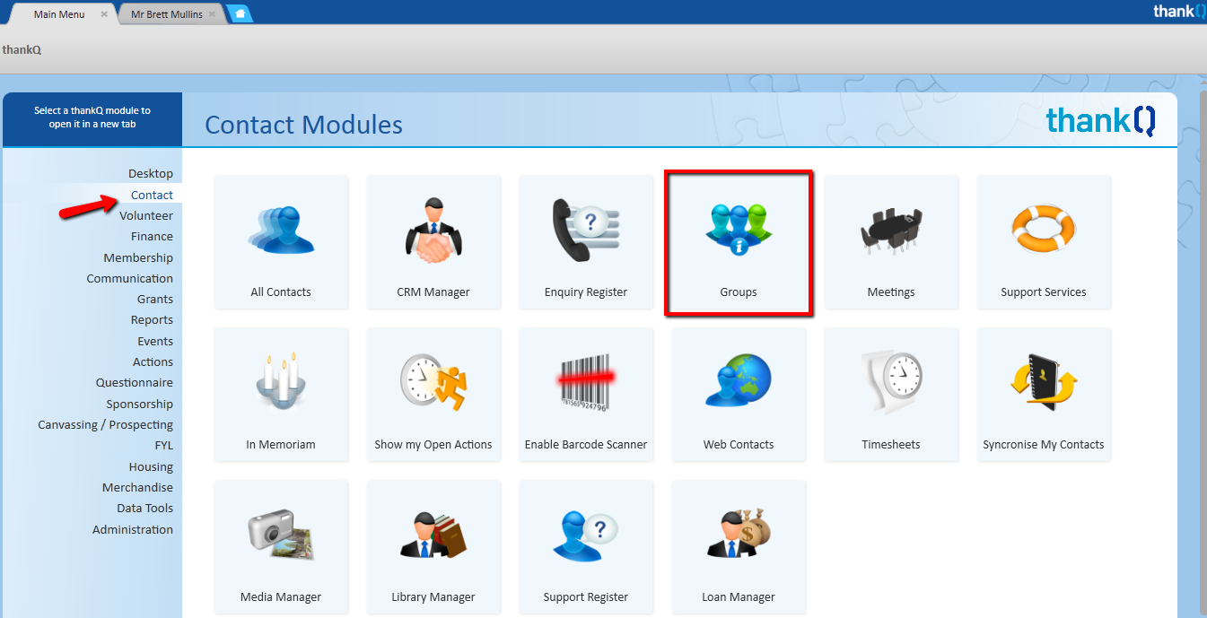Open the Loan Manager module
1207x618 pixels.
tap(738, 545)
